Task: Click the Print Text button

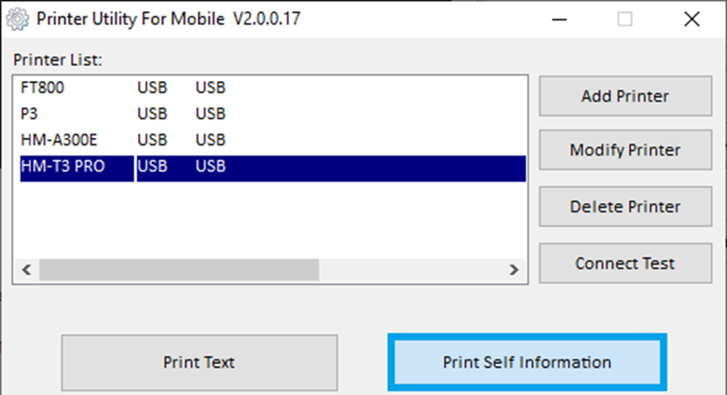Action: tap(199, 362)
